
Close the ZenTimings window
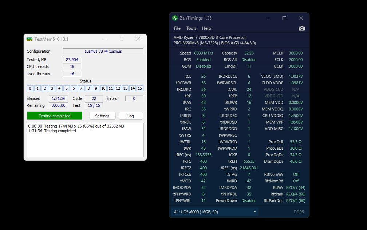point(301,18)
